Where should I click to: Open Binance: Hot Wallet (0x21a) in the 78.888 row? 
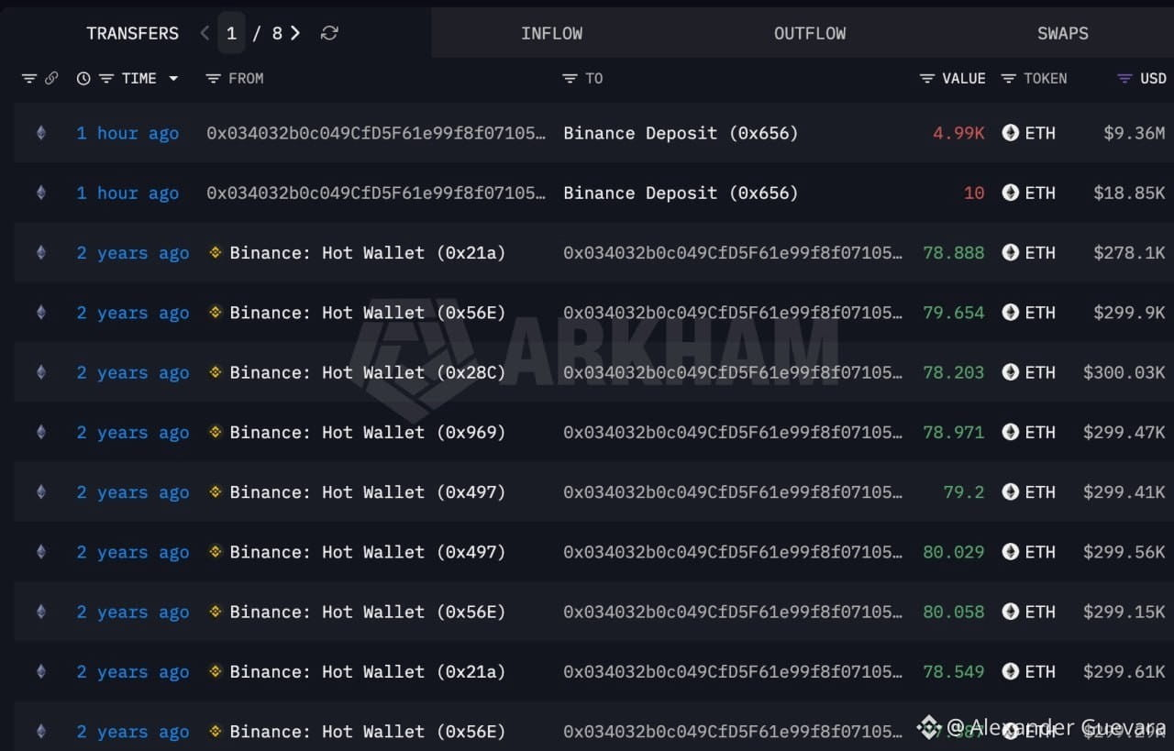pyautogui.click(x=368, y=252)
